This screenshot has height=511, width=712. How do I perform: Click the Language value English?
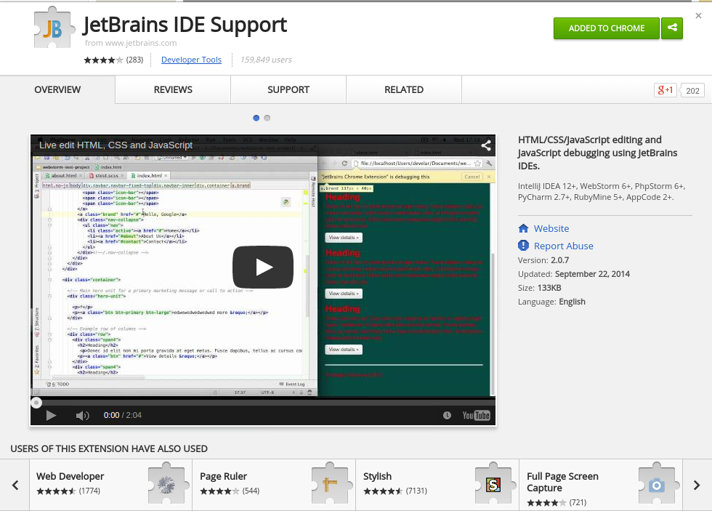573,302
